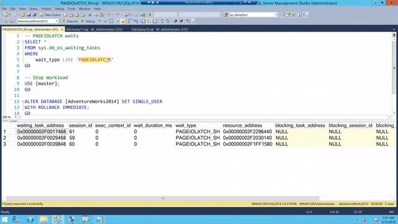Open the Debug menu

pyautogui.click(x=59, y=9)
